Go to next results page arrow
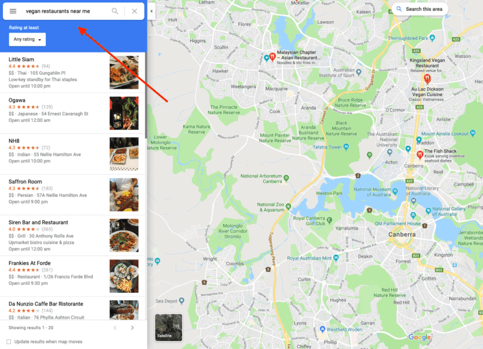Viewport: 483px width, 349px height. coord(132,328)
